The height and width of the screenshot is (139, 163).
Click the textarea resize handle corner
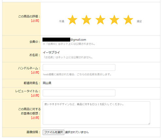149,124
